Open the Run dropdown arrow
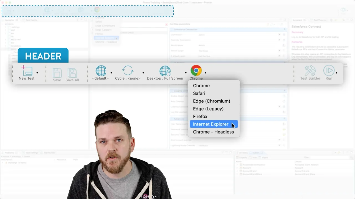This screenshot has height=199, width=355. click(x=336, y=73)
